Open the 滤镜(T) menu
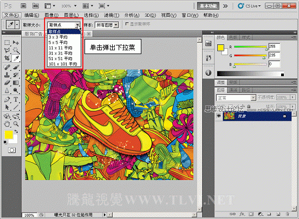The width and height of the screenshot is (299, 219). [112, 15]
